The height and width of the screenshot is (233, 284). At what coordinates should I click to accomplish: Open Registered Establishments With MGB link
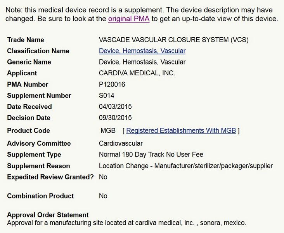(x=181, y=130)
